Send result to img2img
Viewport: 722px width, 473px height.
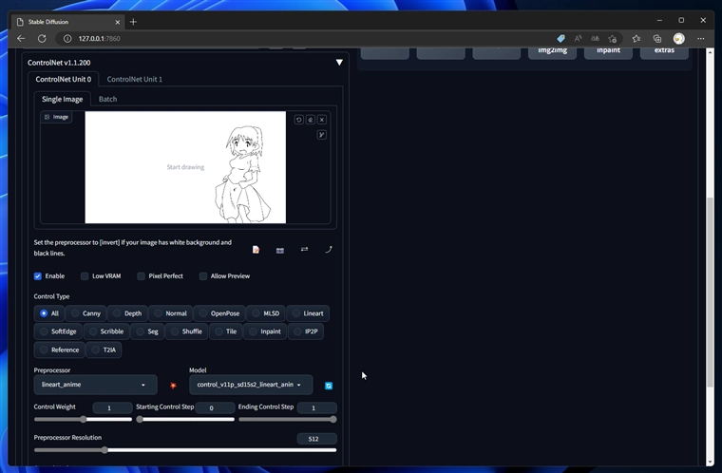click(x=552, y=51)
